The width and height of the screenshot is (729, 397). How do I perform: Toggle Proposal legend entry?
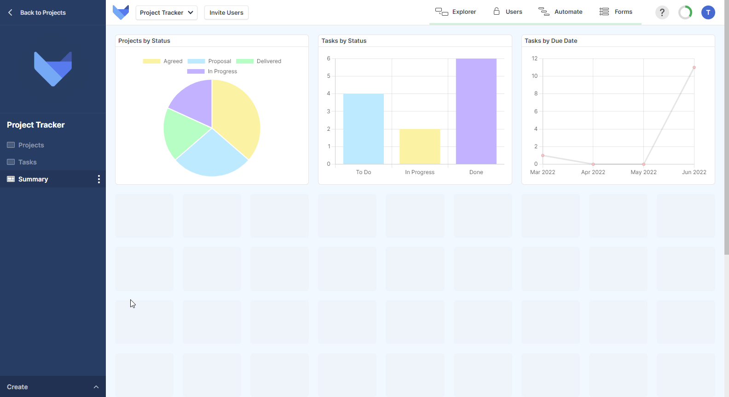click(x=209, y=61)
